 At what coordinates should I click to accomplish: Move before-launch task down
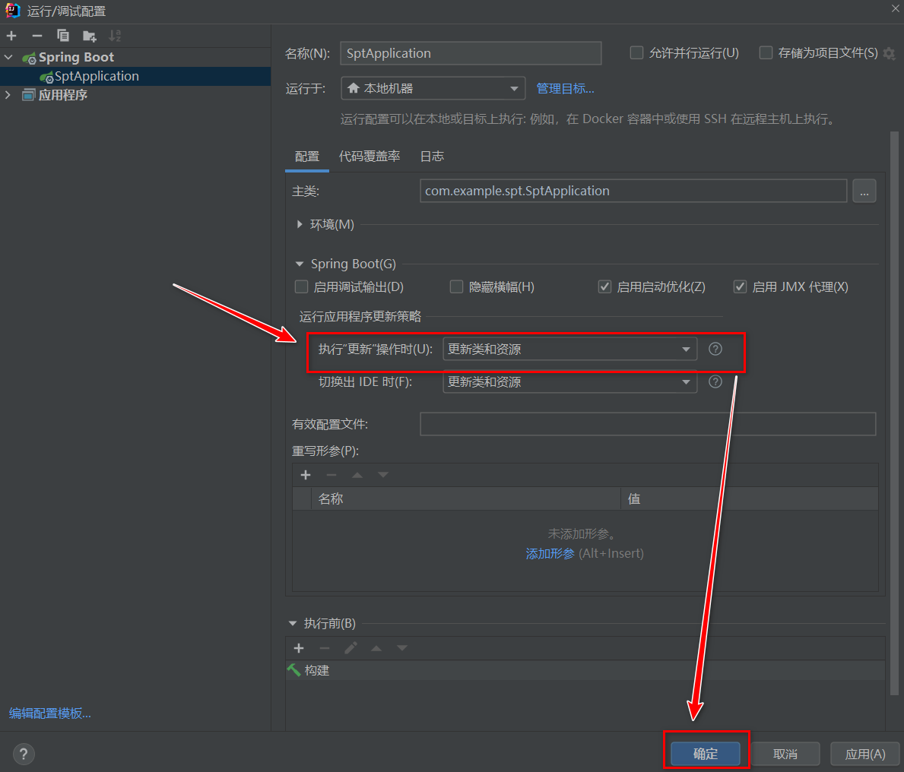(402, 648)
